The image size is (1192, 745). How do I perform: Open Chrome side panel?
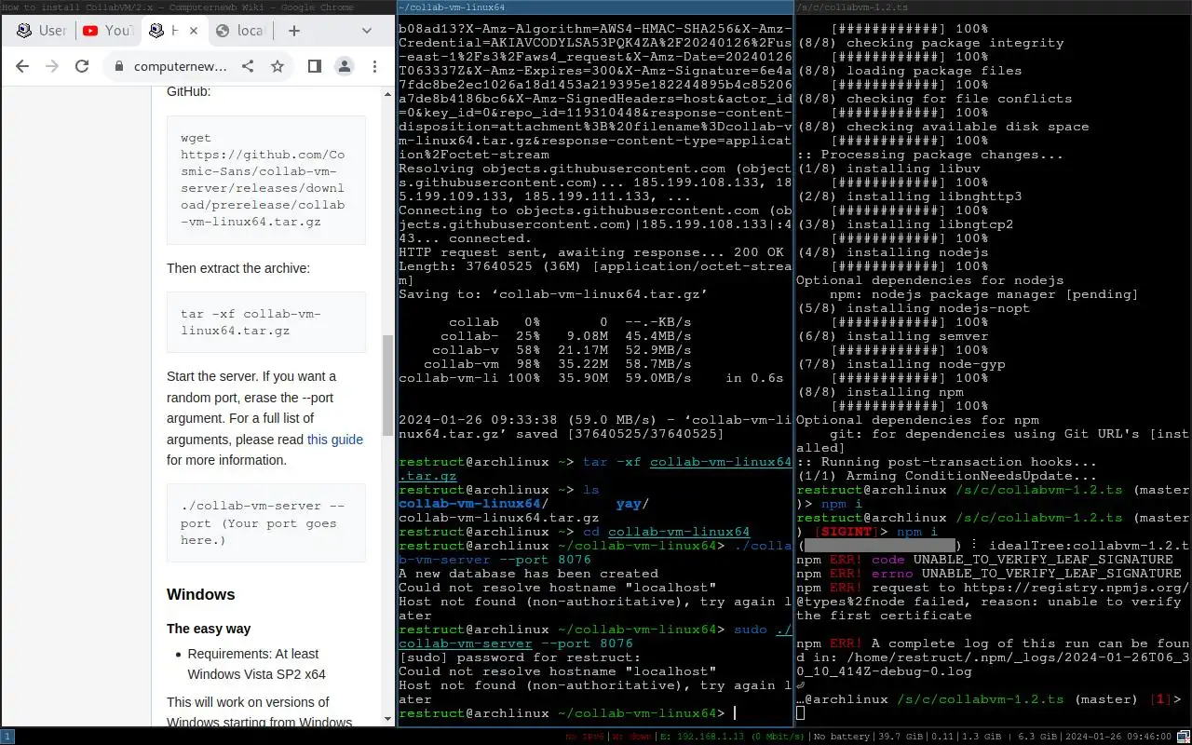coord(315,66)
